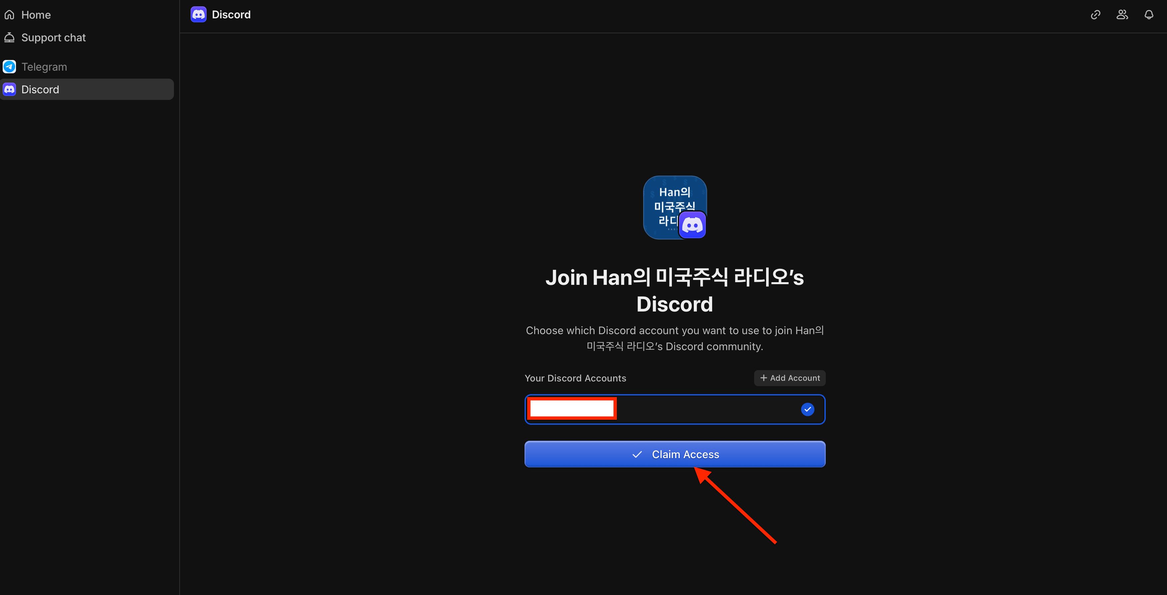Click the Claim Access button

[x=675, y=454]
